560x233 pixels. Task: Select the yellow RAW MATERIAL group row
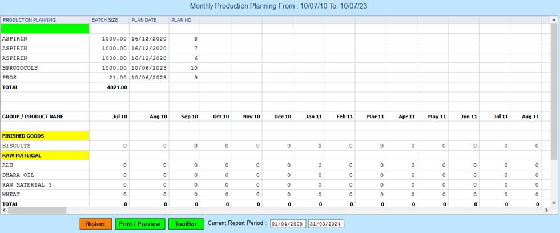45,155
